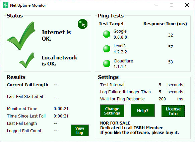The width and height of the screenshot is (195, 142).
Task: Click the Test Interval label
Action: click(112, 85)
